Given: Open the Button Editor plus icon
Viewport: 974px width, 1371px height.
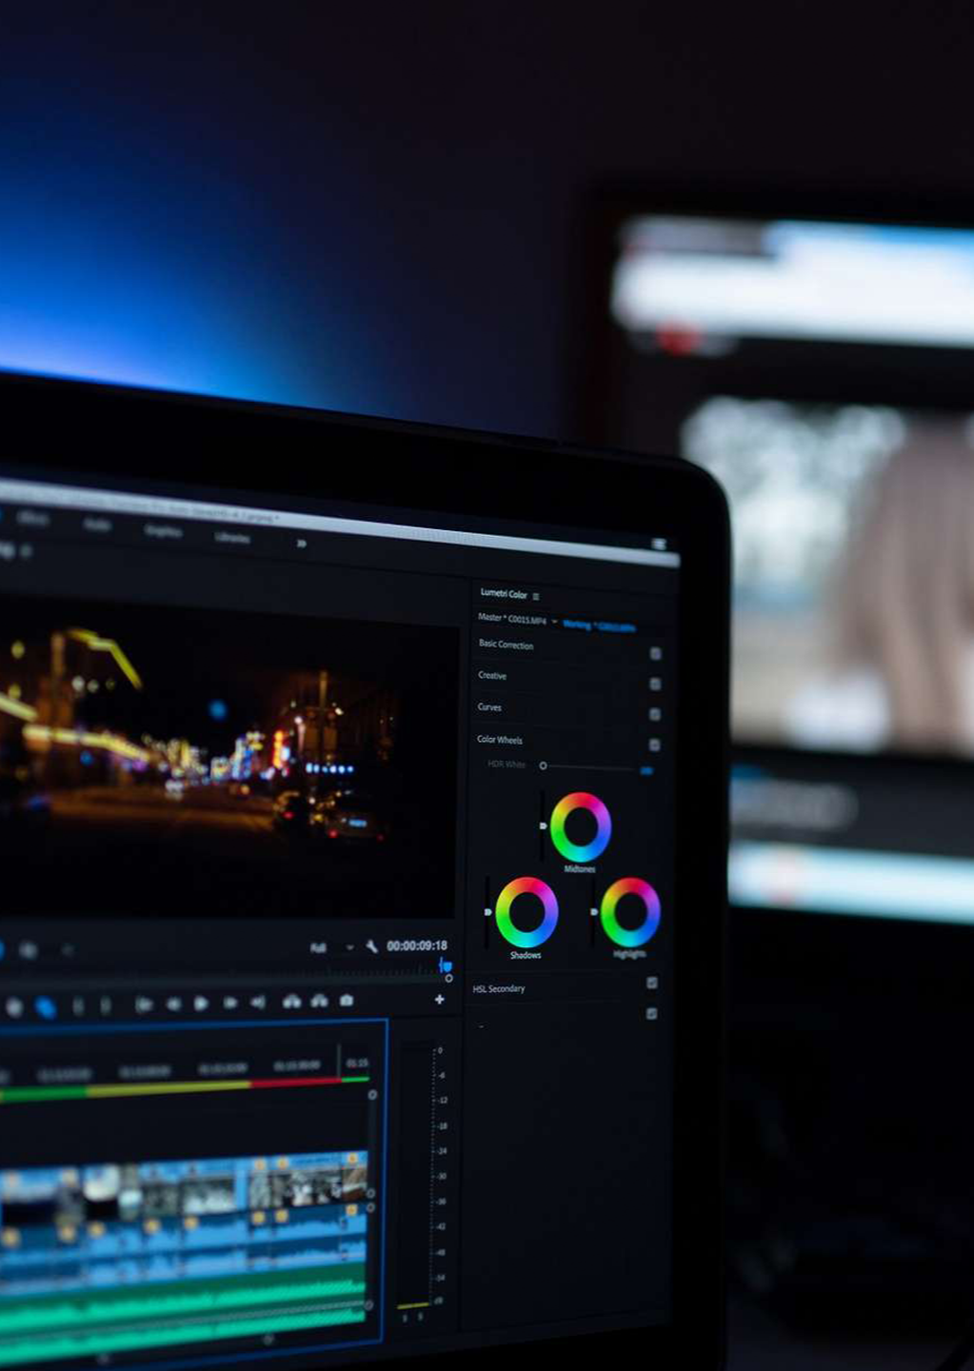Looking at the screenshot, I should pos(439,999).
